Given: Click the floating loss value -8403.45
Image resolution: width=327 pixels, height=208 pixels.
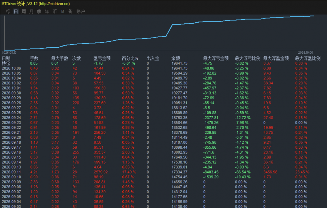Looking at the screenshot, I should [x=211, y=172].
